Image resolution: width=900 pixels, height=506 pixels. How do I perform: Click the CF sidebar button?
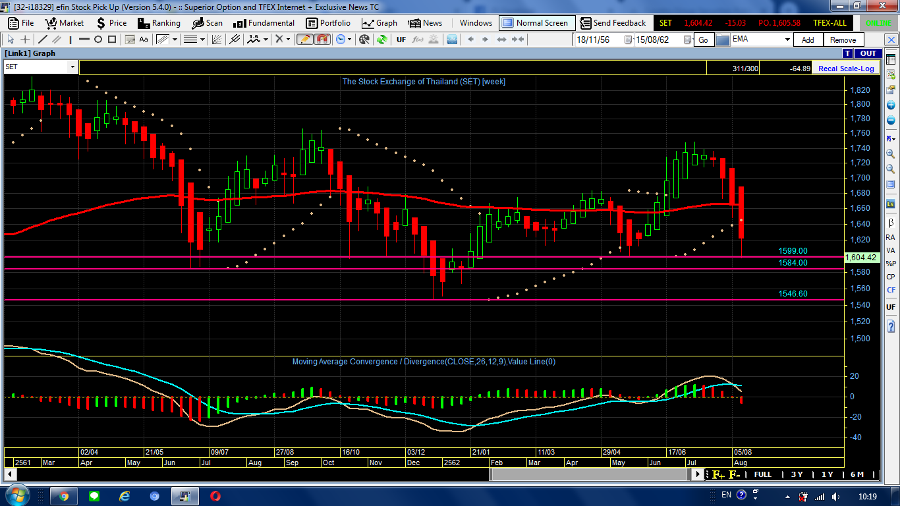[x=891, y=290]
